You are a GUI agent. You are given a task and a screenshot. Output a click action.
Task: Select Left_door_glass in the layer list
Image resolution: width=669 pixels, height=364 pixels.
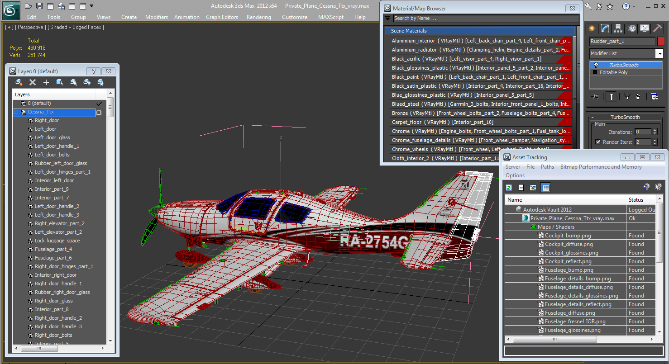pos(52,137)
